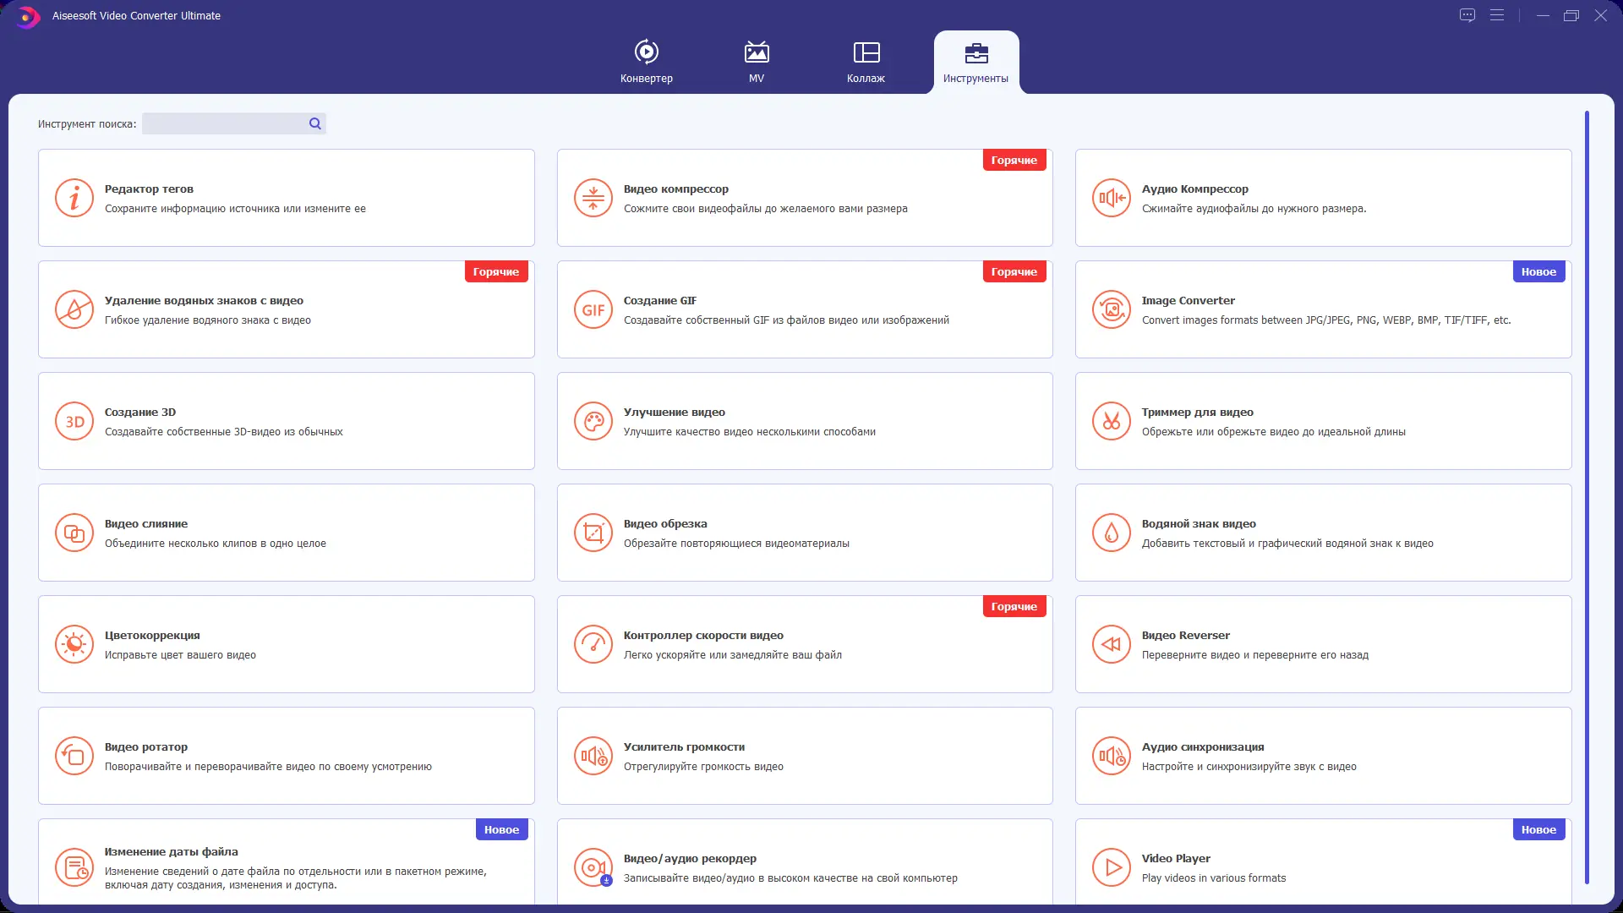Click the Аудио Компрессор speaker icon

pyautogui.click(x=1111, y=199)
